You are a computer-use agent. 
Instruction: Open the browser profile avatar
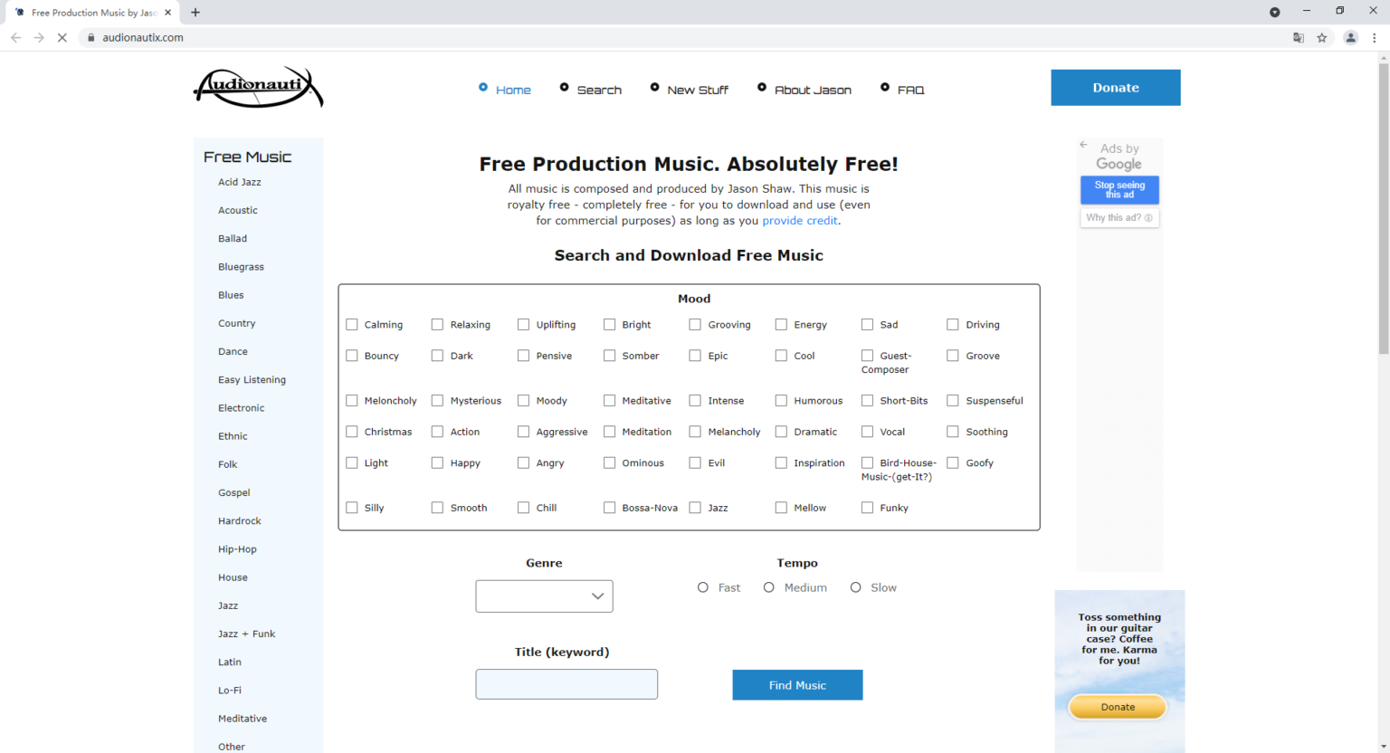click(1350, 37)
